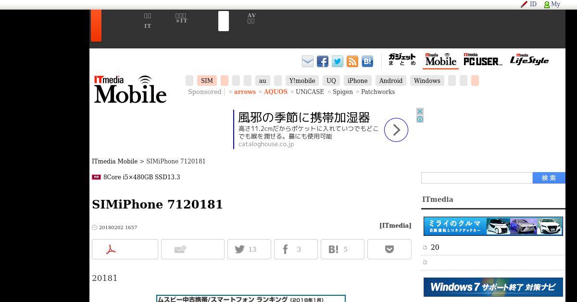This screenshot has height=302, width=577.
Task: Click the ITmedia Mobile breadcrumb link
Action: click(114, 162)
